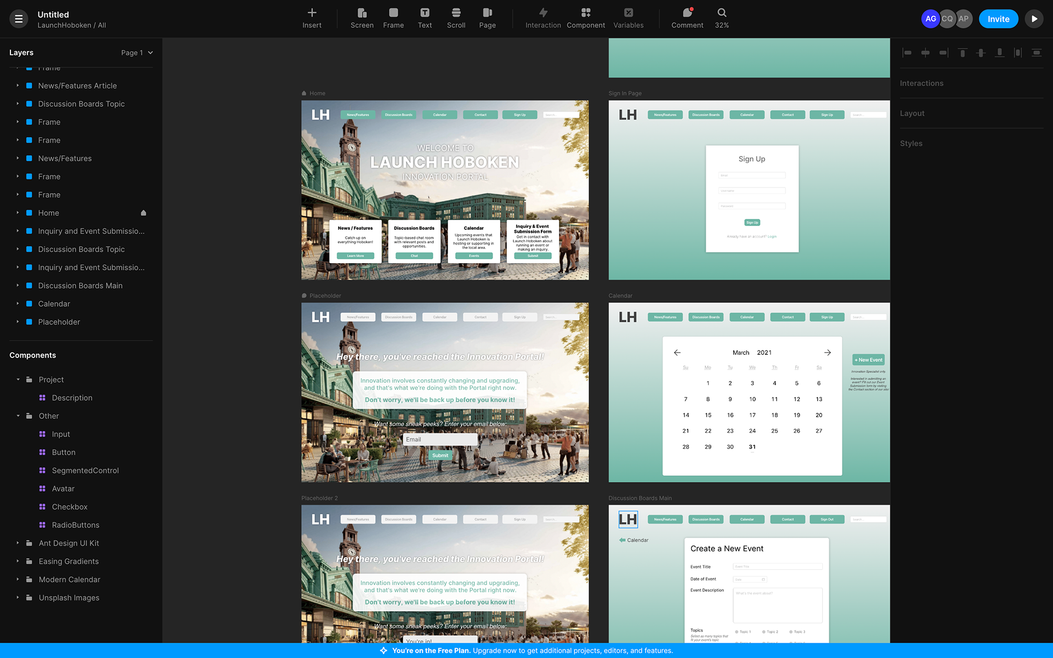The image size is (1053, 658).
Task: Click the LH logo in Discussion Boards Main
Action: (628, 519)
